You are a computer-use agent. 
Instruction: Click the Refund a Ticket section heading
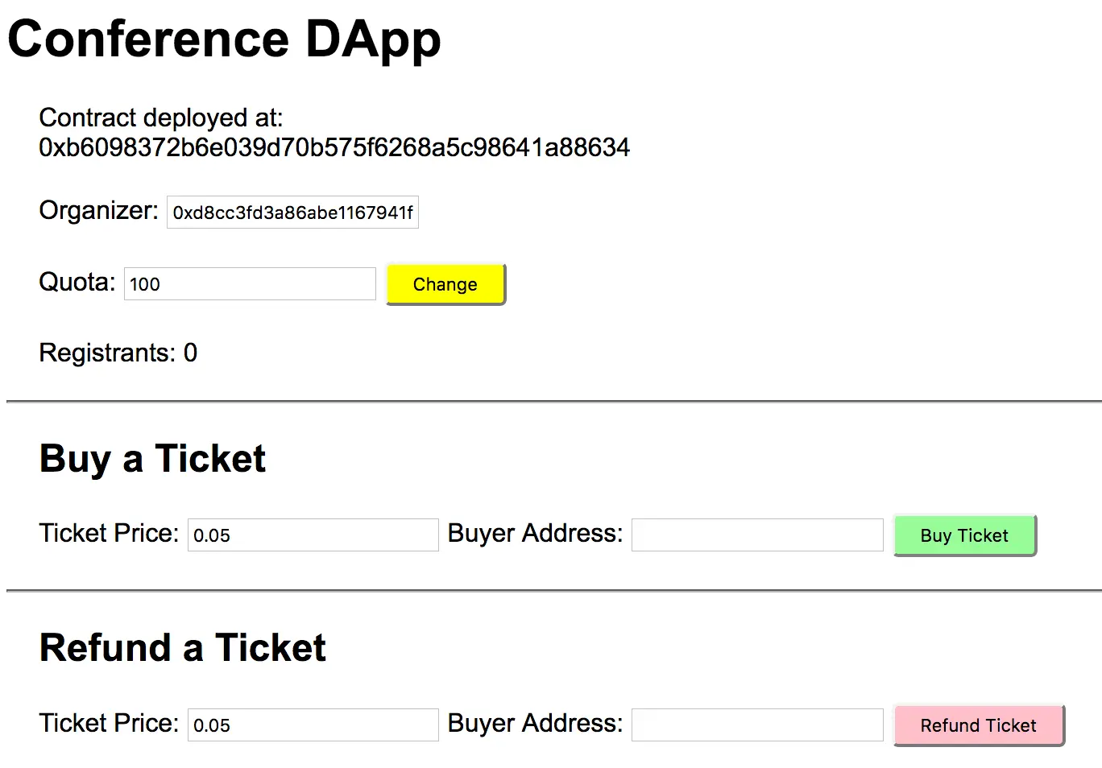(x=183, y=648)
